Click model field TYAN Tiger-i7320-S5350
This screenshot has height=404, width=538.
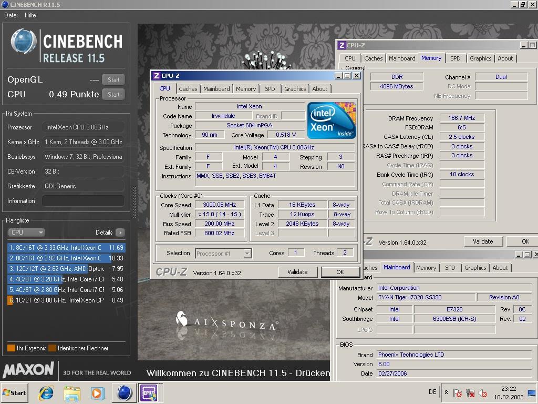click(426, 298)
